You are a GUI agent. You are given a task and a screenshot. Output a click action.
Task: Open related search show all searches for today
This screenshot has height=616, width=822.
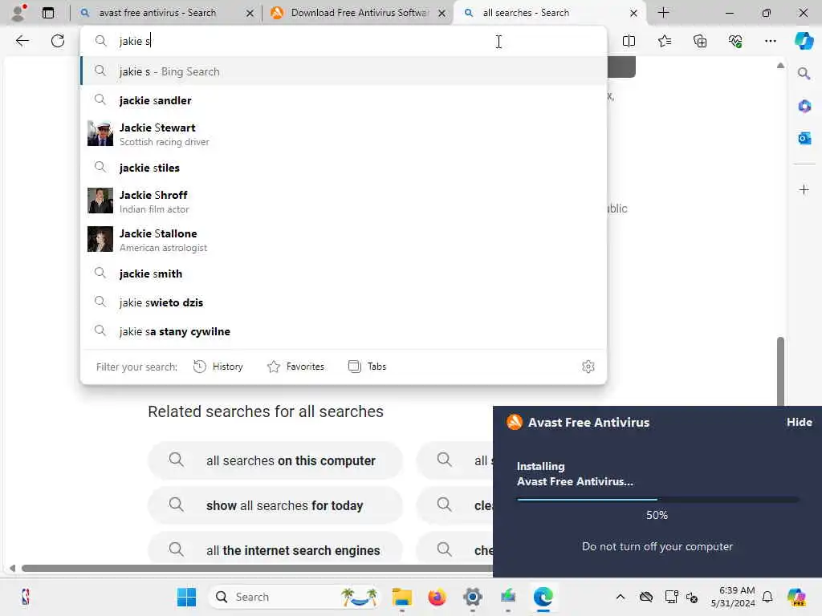coord(275,505)
